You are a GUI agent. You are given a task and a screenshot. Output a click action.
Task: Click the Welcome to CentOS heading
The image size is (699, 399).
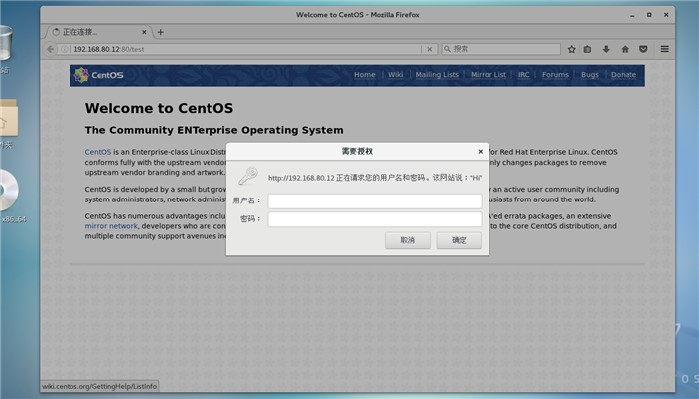point(159,108)
